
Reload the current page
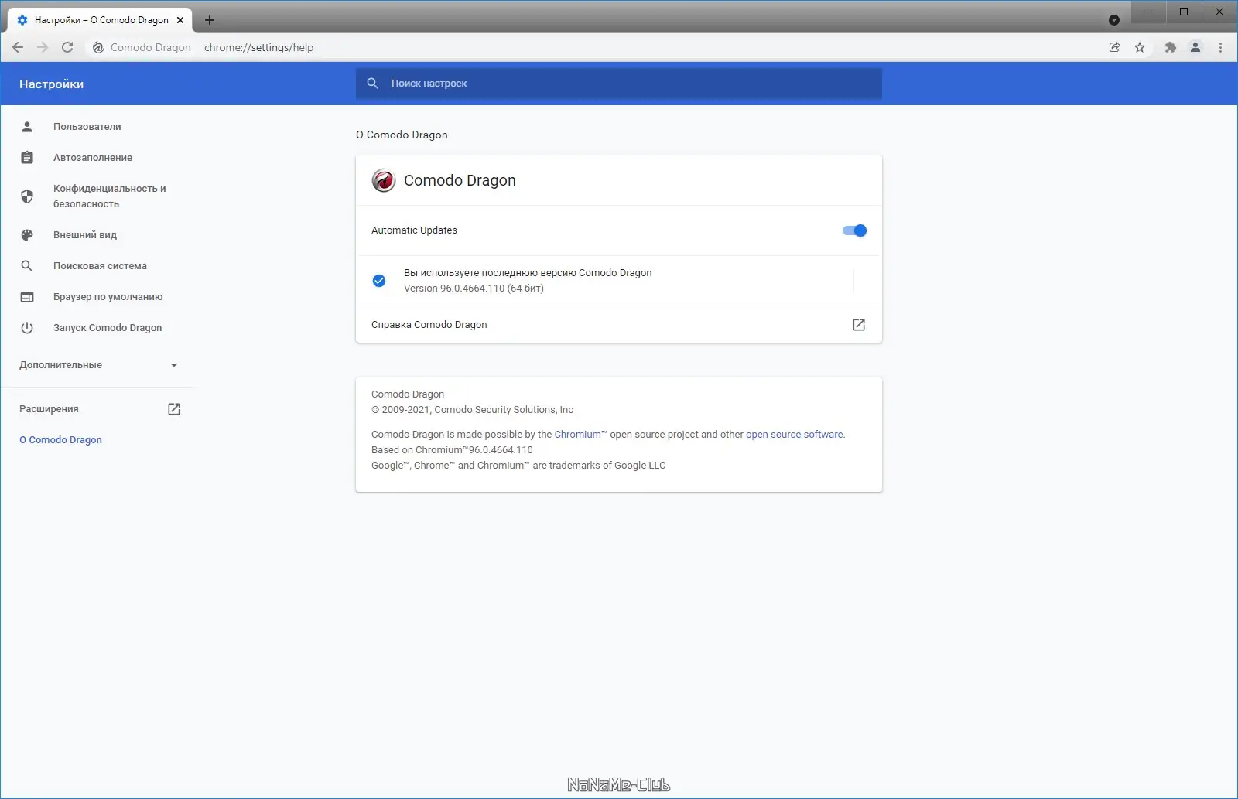pos(67,47)
